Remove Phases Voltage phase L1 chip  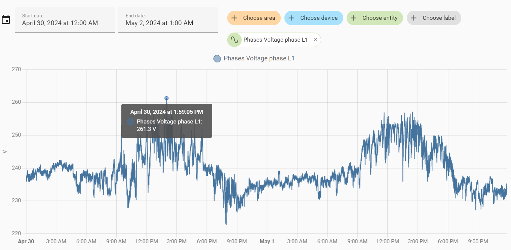(x=315, y=40)
